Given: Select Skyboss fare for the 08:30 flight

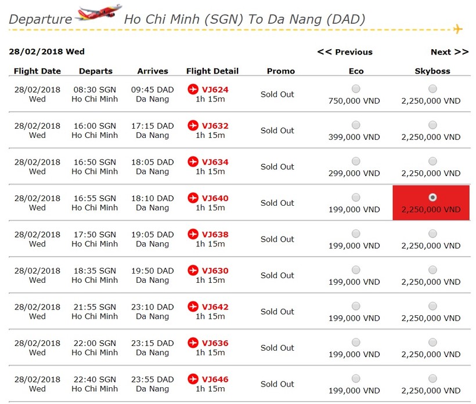Looking at the screenshot, I should (x=432, y=89).
